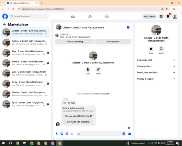Open conversation information purple icon
This screenshot has height=146, width=182.
coord(128,27)
